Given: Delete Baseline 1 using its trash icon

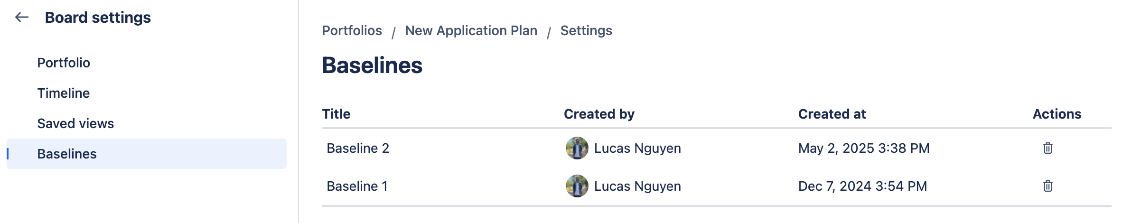Looking at the screenshot, I should [x=1047, y=186].
